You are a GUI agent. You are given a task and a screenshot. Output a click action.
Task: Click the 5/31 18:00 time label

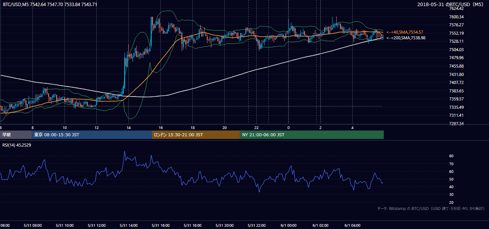pos(192,226)
